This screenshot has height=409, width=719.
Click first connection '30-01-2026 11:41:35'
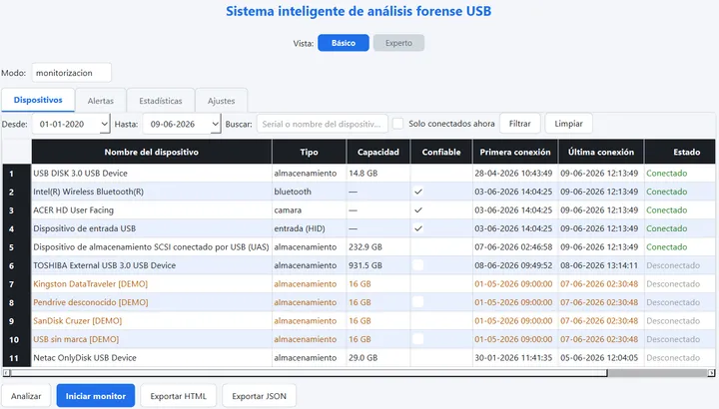tap(515, 358)
